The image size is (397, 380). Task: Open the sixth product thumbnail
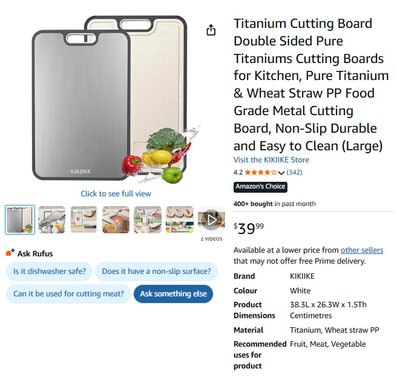pos(179,219)
